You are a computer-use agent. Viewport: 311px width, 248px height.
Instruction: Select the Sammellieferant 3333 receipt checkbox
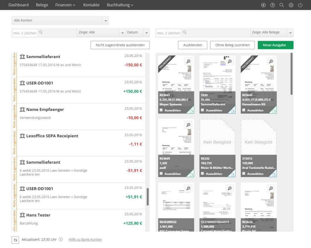point(203,110)
